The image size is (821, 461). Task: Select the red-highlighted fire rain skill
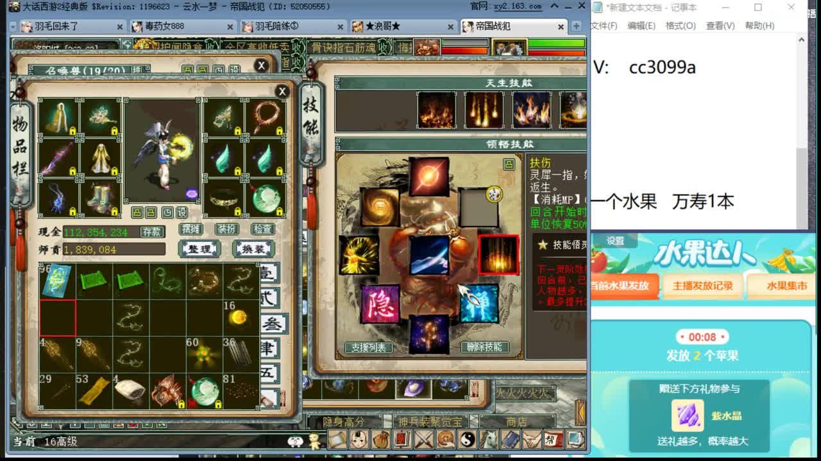[x=498, y=255]
